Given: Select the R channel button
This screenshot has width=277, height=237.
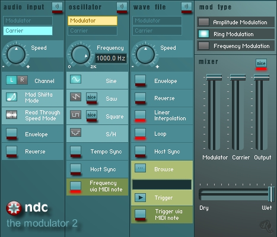Looking at the screenshot, I should click(22, 80).
